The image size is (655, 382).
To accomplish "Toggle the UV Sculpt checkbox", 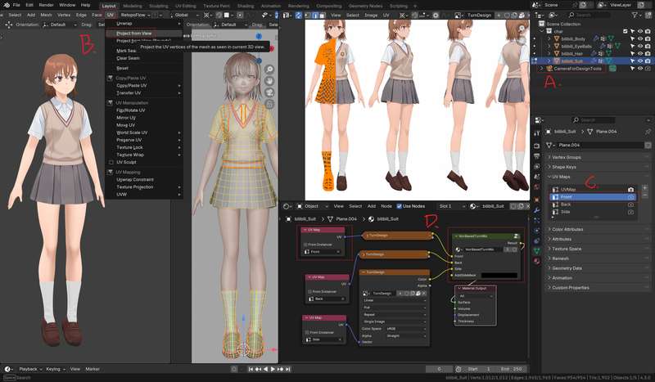I will (x=111, y=162).
